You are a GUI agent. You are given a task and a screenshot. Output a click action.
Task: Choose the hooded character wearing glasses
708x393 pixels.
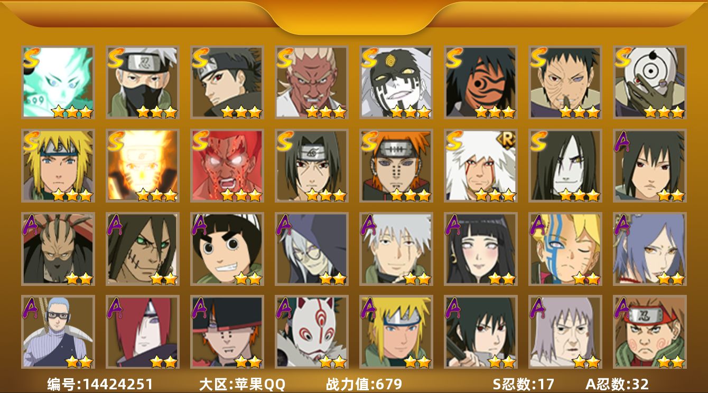point(312,249)
